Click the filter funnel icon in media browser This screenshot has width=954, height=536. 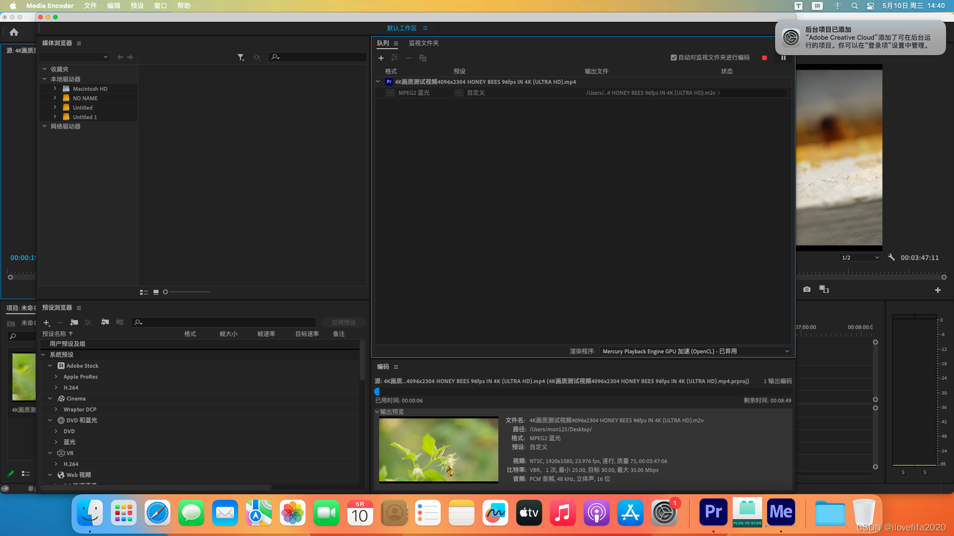coord(240,58)
